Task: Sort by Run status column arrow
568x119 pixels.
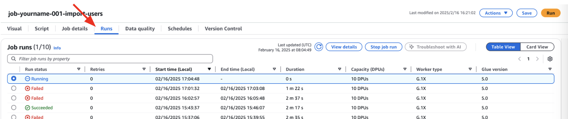Action: point(79,69)
